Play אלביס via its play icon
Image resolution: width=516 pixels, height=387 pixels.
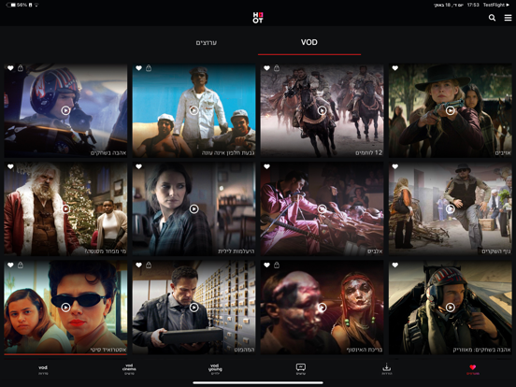tap(322, 208)
